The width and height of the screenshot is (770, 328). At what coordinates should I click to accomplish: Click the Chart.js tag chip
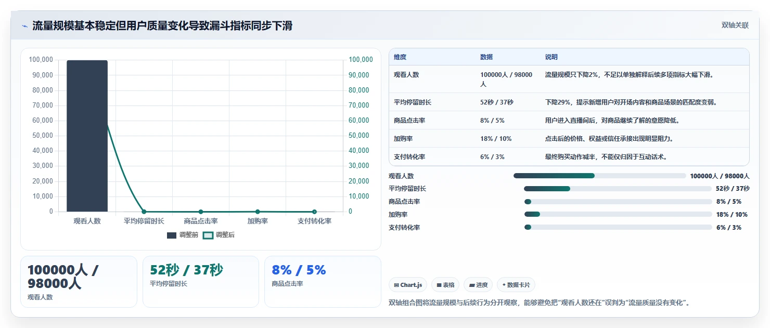(x=408, y=285)
